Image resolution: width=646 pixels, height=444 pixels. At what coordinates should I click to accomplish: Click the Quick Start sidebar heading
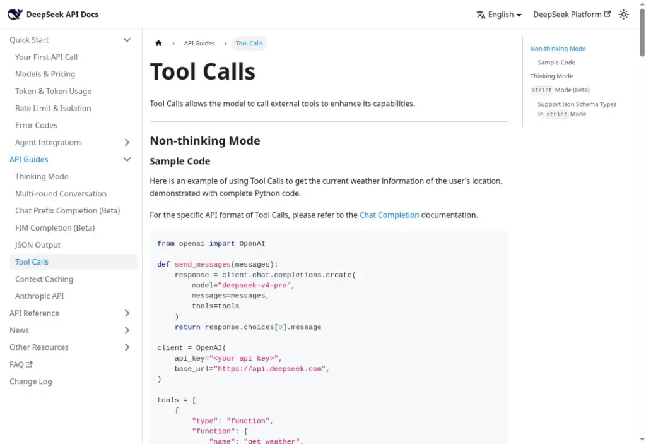29,40
